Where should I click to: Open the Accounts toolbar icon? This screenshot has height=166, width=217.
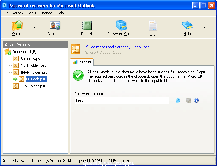pyautogui.click(x=55, y=26)
